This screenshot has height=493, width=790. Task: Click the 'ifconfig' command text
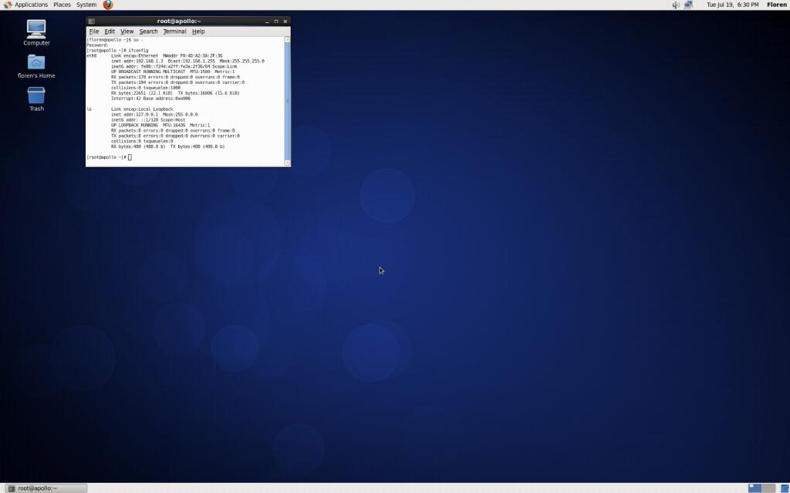pyautogui.click(x=138, y=50)
